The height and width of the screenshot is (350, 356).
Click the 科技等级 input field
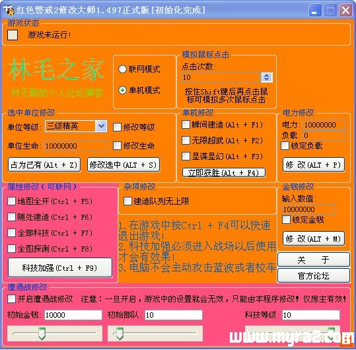tap(311, 315)
